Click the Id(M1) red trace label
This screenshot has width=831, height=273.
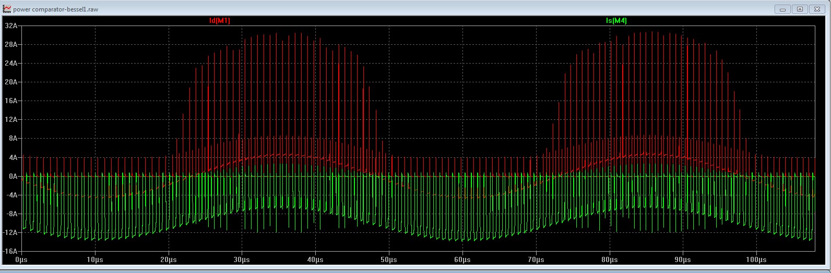tap(219, 21)
